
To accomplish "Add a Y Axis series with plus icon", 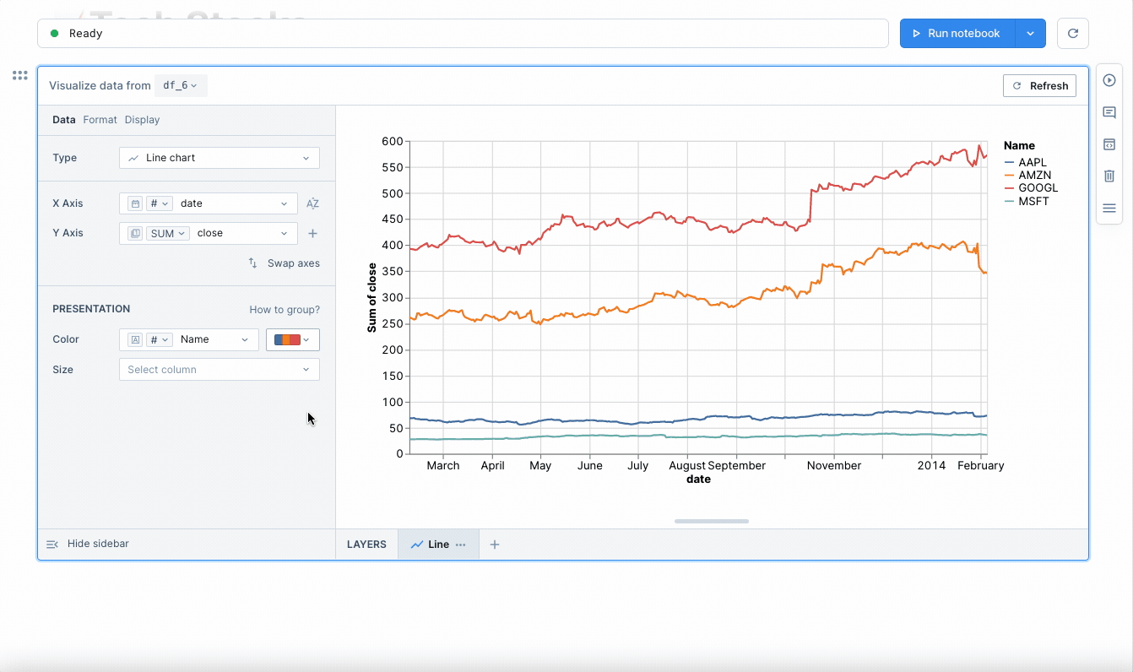I will pyautogui.click(x=312, y=233).
